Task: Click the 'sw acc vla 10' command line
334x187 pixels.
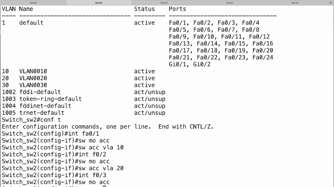Action: tap(63, 148)
